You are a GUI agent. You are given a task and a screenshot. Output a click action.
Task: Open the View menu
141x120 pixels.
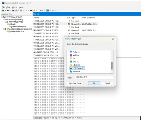coord(8,7)
